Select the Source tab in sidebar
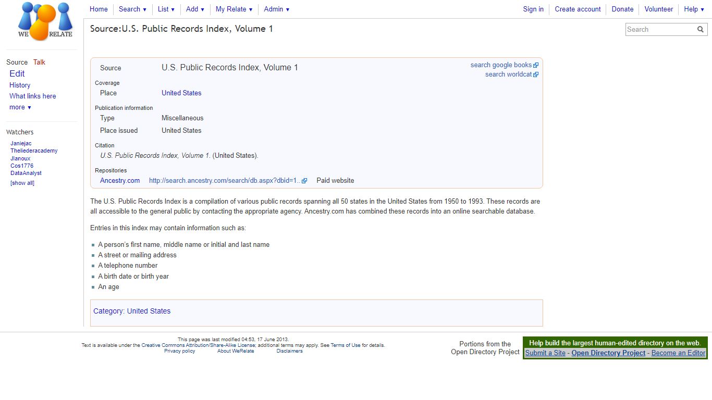This screenshot has width=712, height=400. (x=17, y=62)
